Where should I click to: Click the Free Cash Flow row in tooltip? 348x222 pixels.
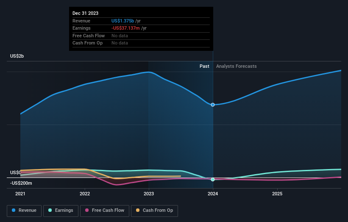click(141, 36)
